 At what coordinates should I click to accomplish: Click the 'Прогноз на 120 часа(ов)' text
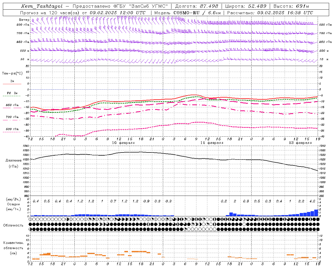50,13
